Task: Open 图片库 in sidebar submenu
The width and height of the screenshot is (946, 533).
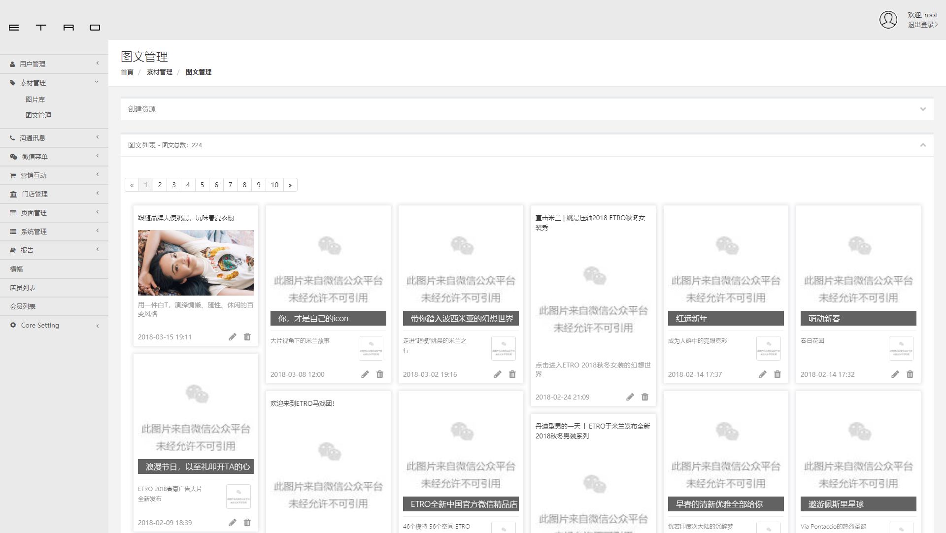Action: (x=35, y=100)
